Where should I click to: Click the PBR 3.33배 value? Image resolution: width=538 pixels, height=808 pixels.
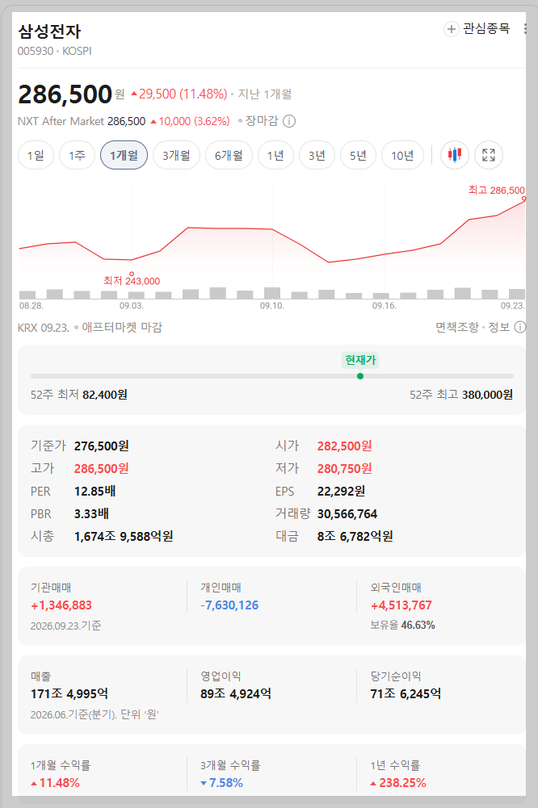[x=91, y=513]
